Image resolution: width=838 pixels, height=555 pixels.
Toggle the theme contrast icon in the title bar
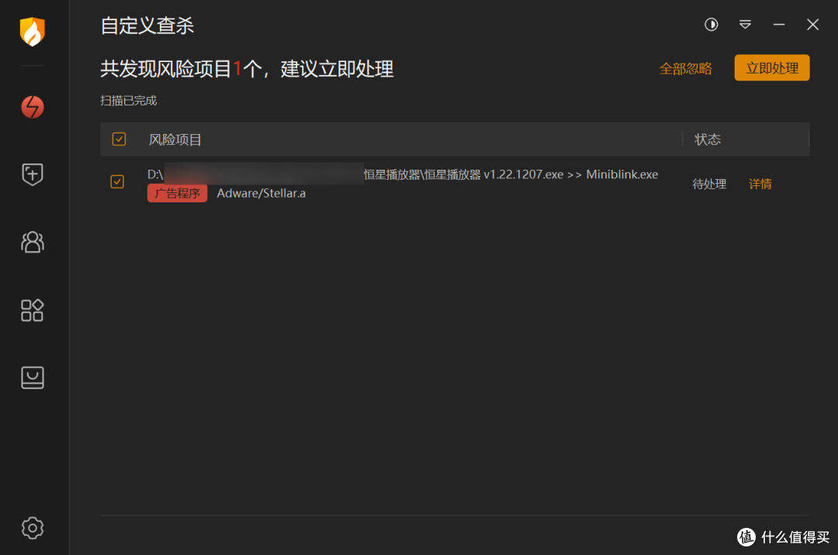click(x=711, y=25)
